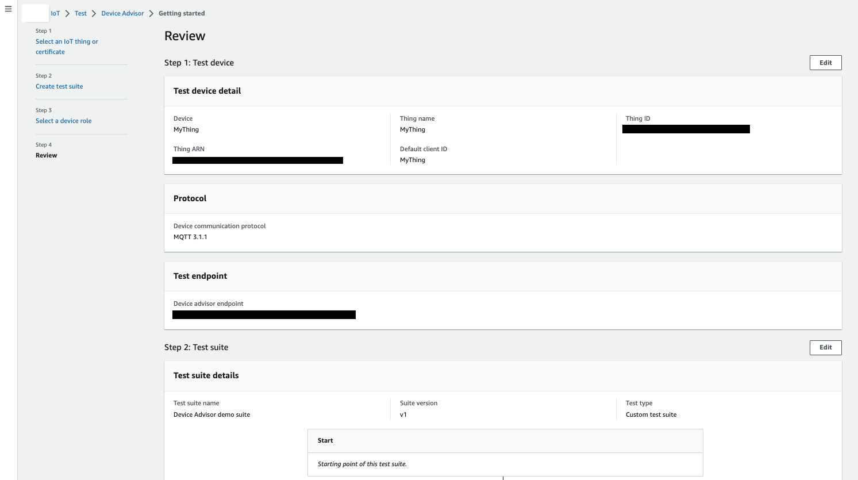Click the IoT breadcrumb link
Image resolution: width=858 pixels, height=480 pixels.
tap(55, 13)
